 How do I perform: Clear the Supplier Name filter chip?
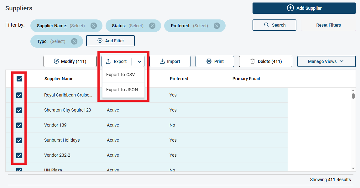click(93, 26)
